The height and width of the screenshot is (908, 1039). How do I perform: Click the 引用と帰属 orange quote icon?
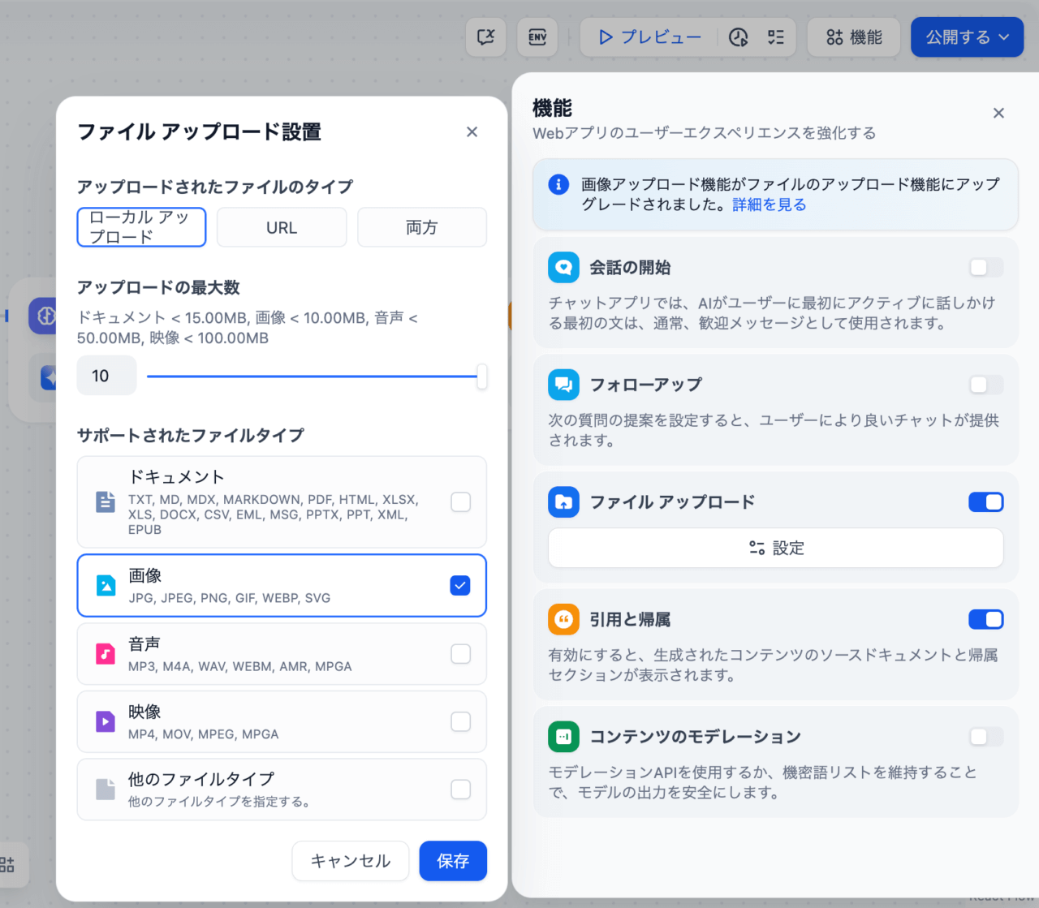(x=563, y=620)
